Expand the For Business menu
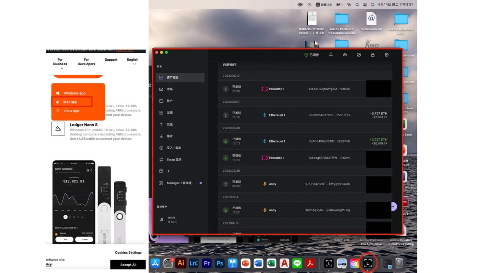 pos(60,63)
